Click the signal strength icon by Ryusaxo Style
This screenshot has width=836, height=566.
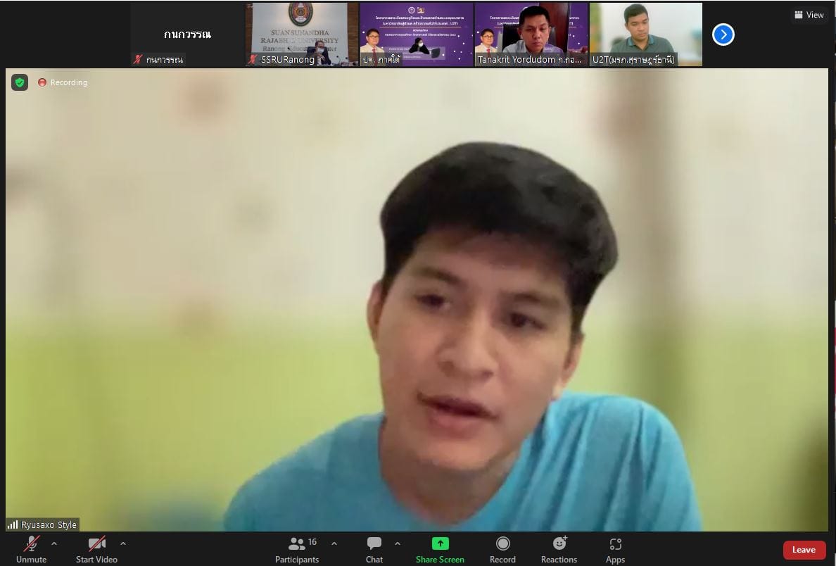point(13,525)
